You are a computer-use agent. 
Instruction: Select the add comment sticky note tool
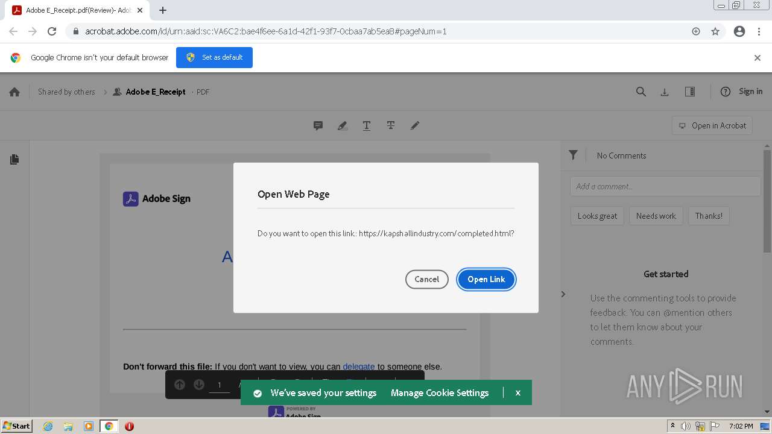[318, 125]
